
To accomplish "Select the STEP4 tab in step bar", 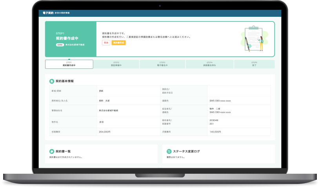I will [209, 64].
